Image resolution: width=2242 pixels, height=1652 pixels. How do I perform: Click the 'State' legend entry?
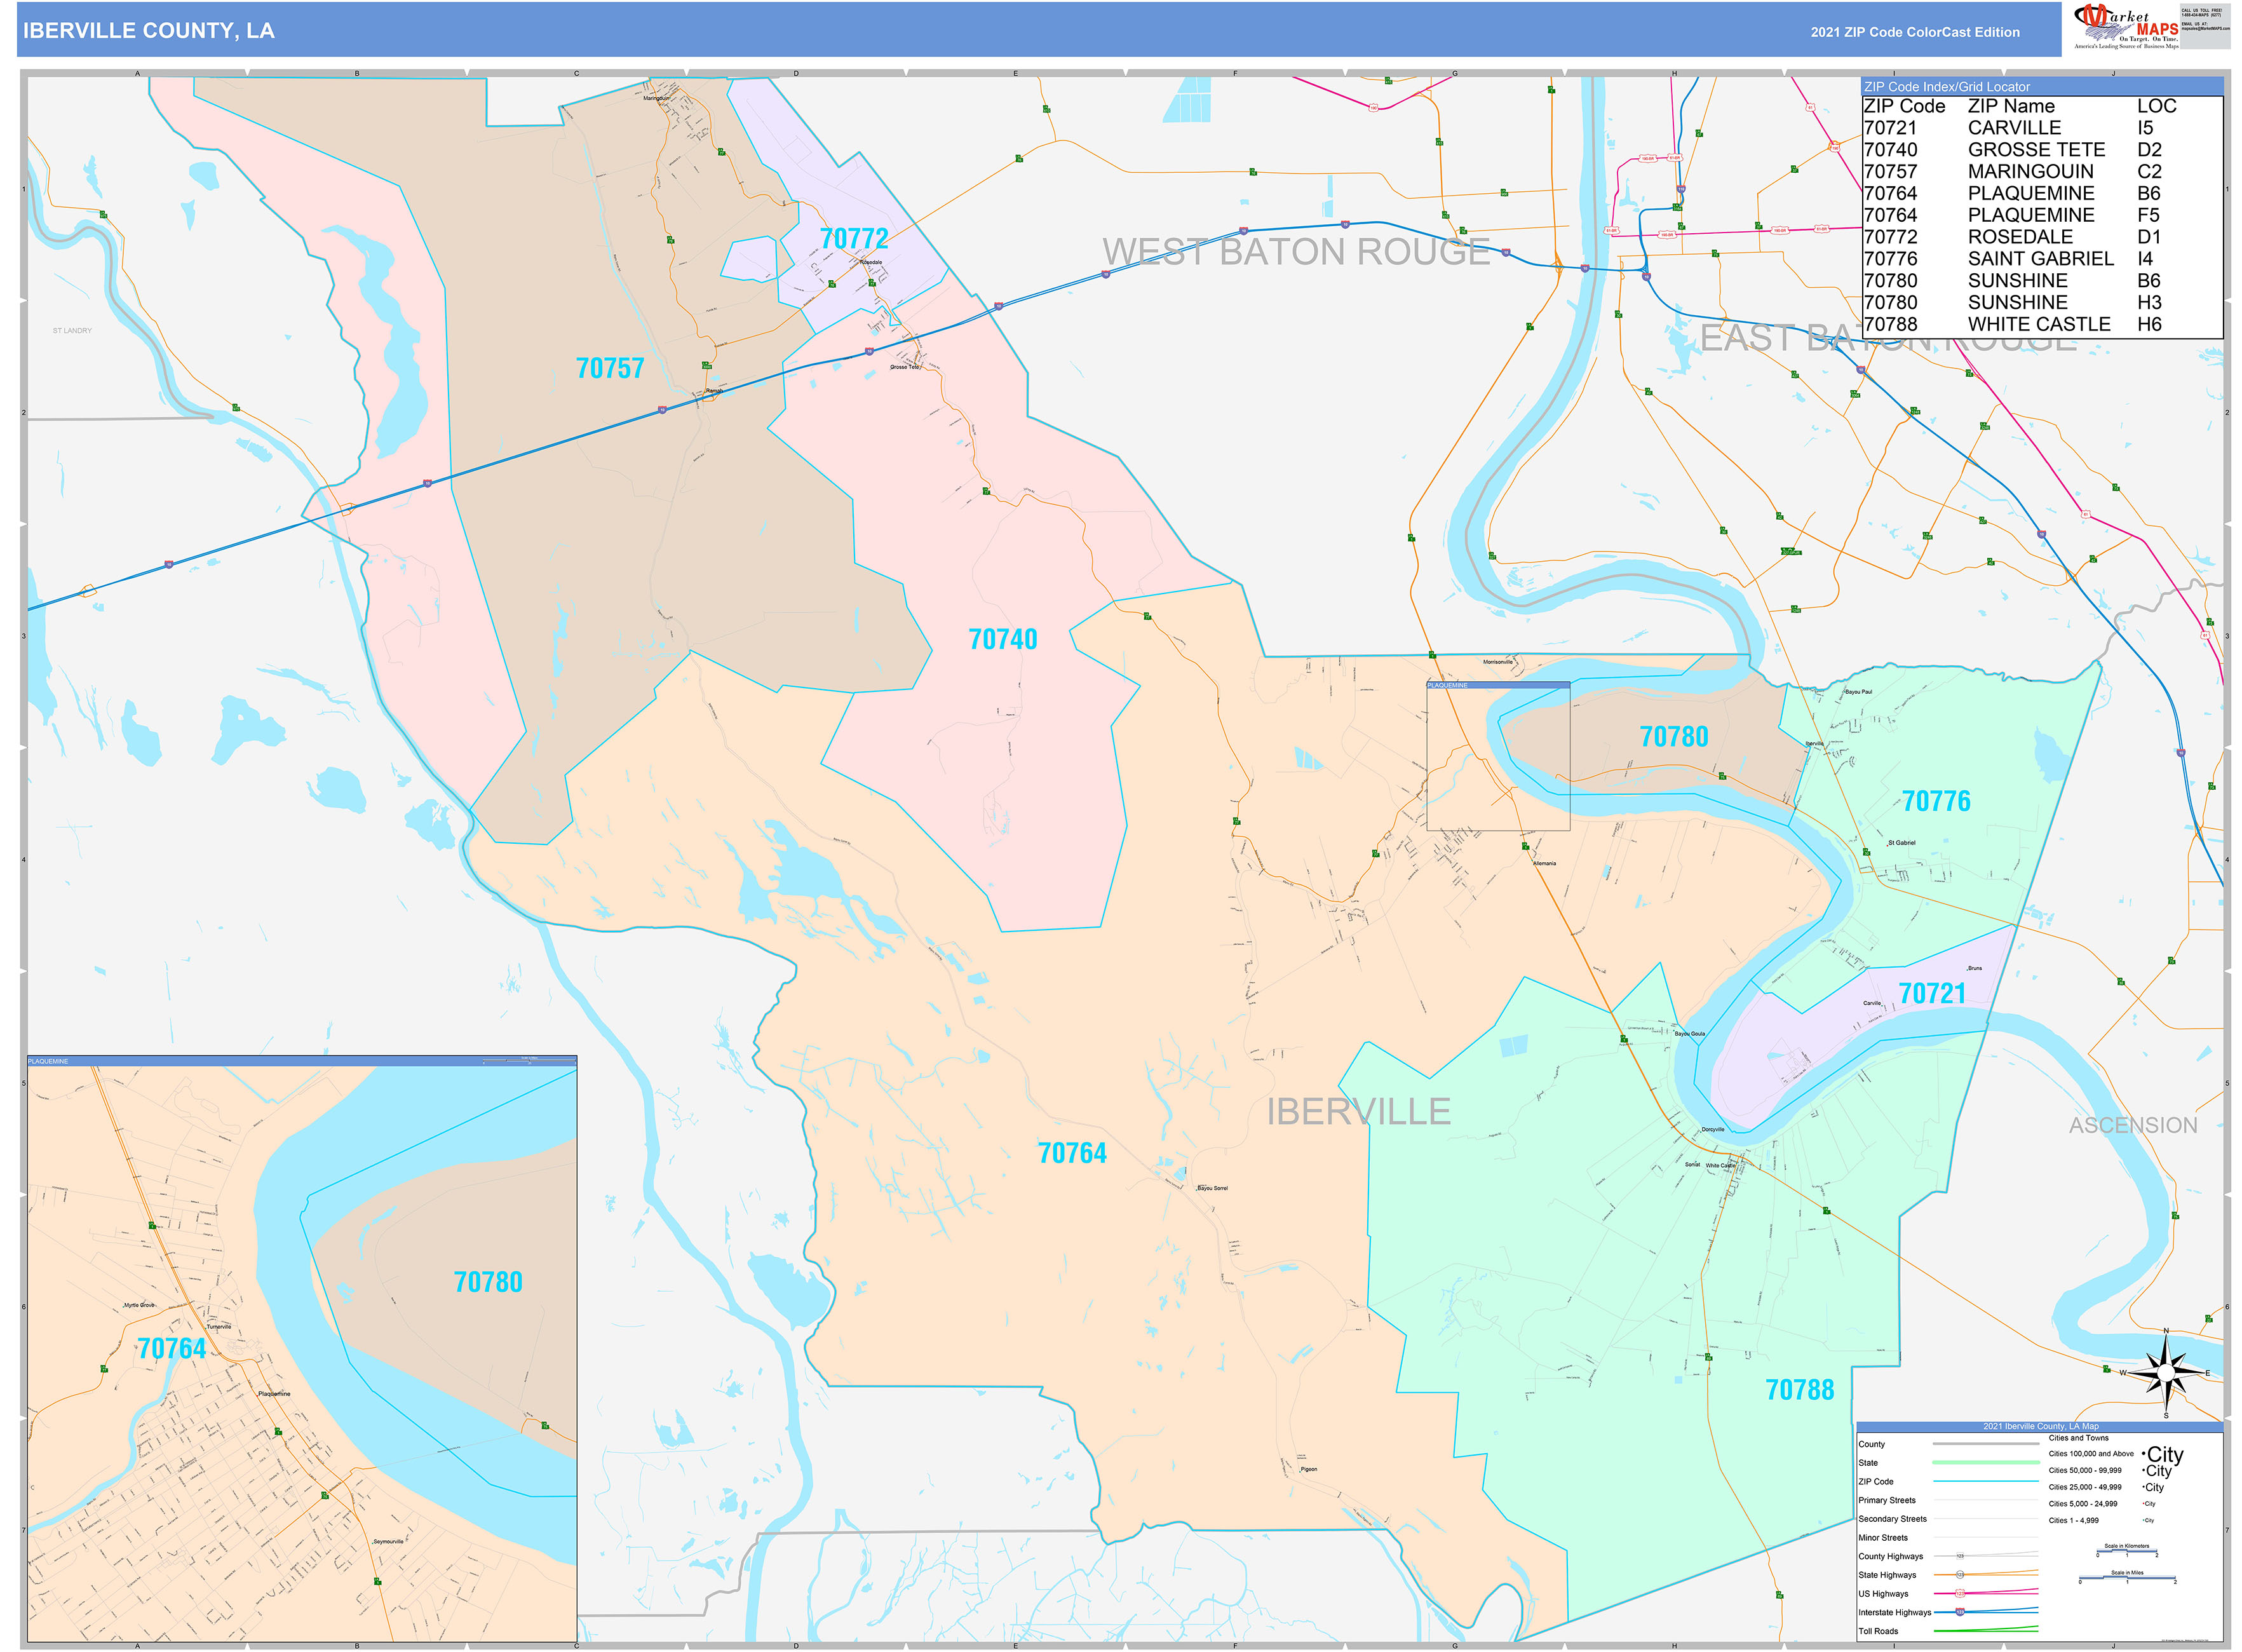pos(1868,1463)
